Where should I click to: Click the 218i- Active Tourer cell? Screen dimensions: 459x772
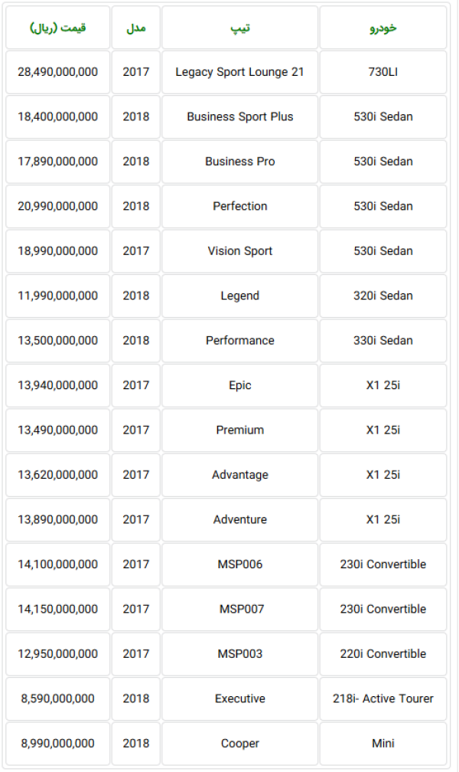coord(383,698)
